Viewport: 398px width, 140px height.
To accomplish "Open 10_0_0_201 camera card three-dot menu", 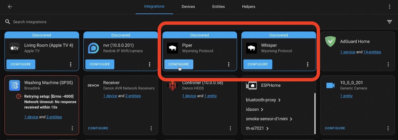I will click(388, 128).
